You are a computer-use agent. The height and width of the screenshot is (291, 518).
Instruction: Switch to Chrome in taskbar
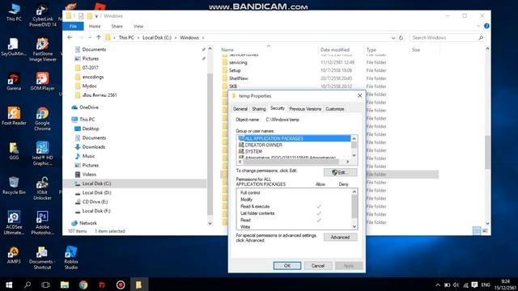[83, 285]
